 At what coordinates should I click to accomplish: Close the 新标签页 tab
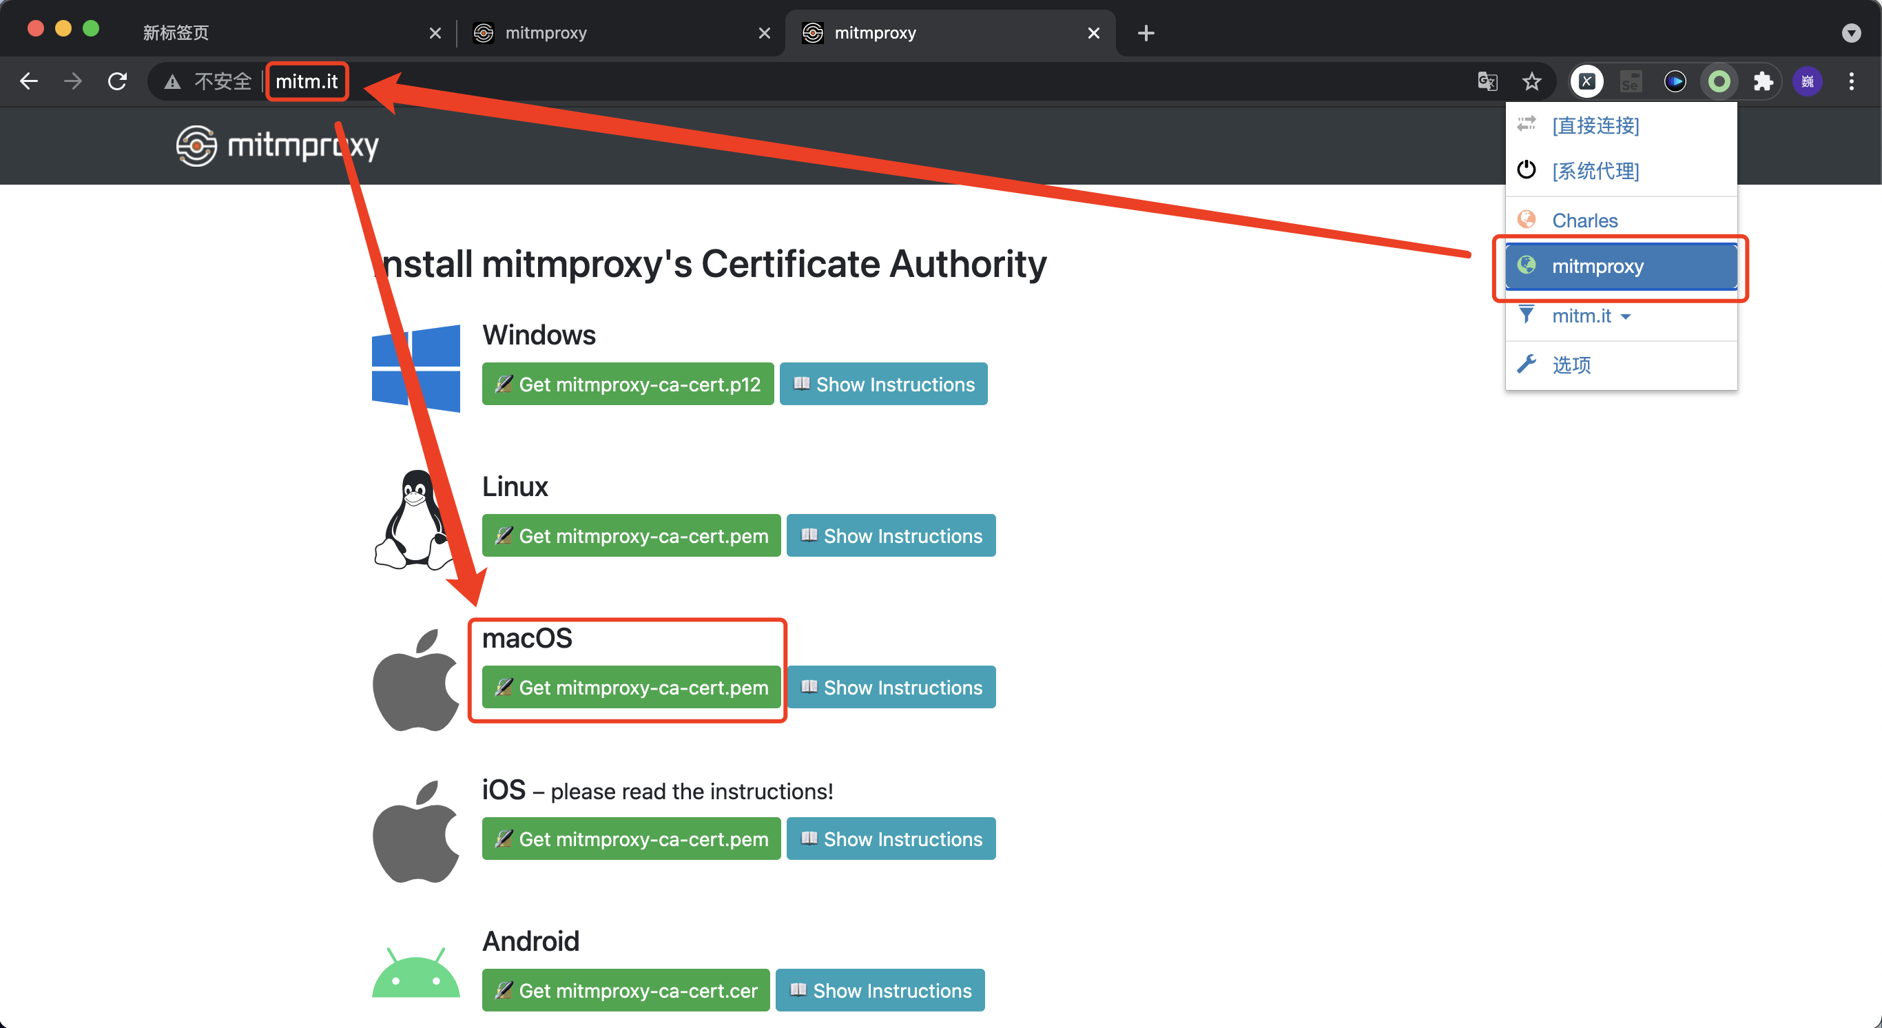pyautogui.click(x=435, y=33)
